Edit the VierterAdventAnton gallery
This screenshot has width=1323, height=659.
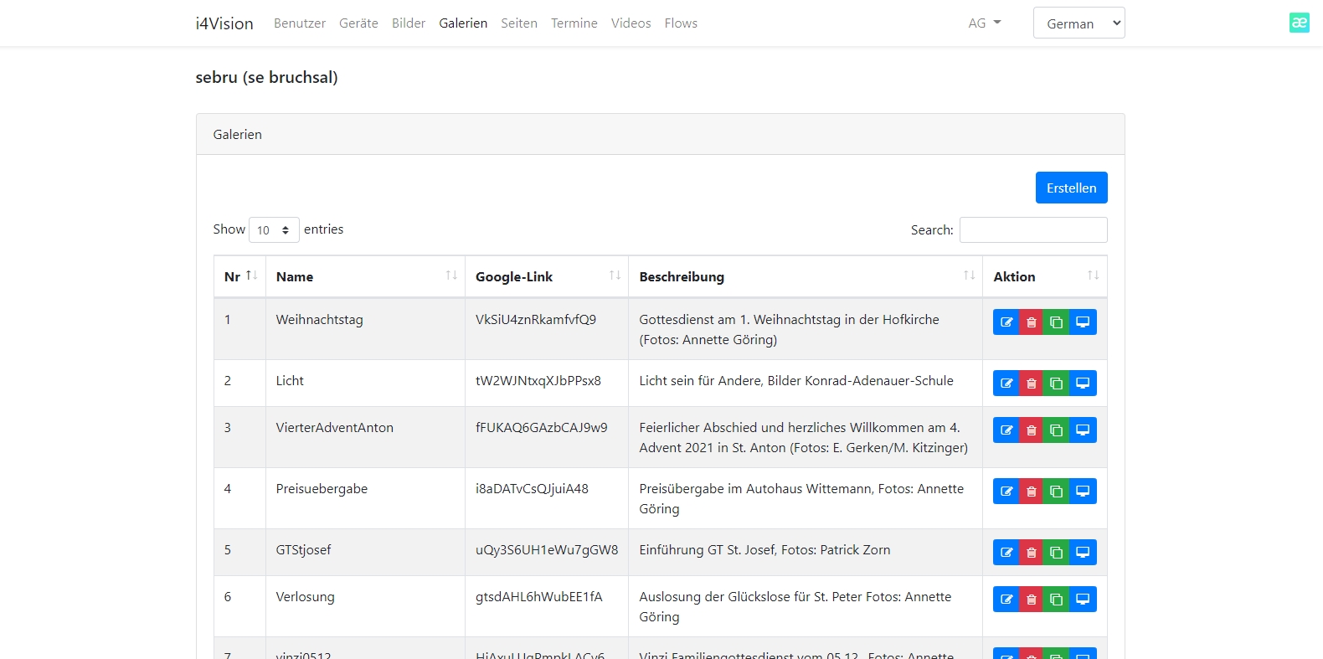click(1006, 430)
